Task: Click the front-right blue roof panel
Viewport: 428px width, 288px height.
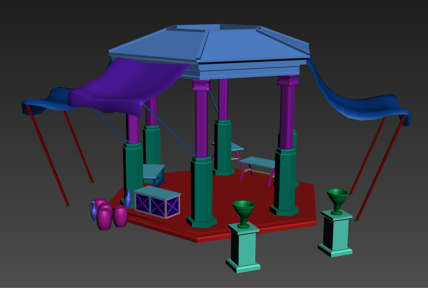Action: click(x=252, y=44)
